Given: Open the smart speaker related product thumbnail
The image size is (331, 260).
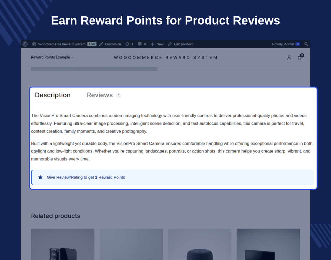Looking at the screenshot, I should (x=200, y=244).
